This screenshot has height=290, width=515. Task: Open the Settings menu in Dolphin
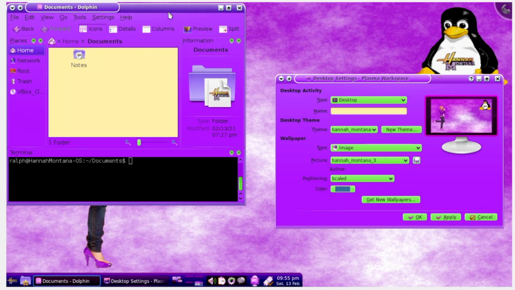click(103, 18)
